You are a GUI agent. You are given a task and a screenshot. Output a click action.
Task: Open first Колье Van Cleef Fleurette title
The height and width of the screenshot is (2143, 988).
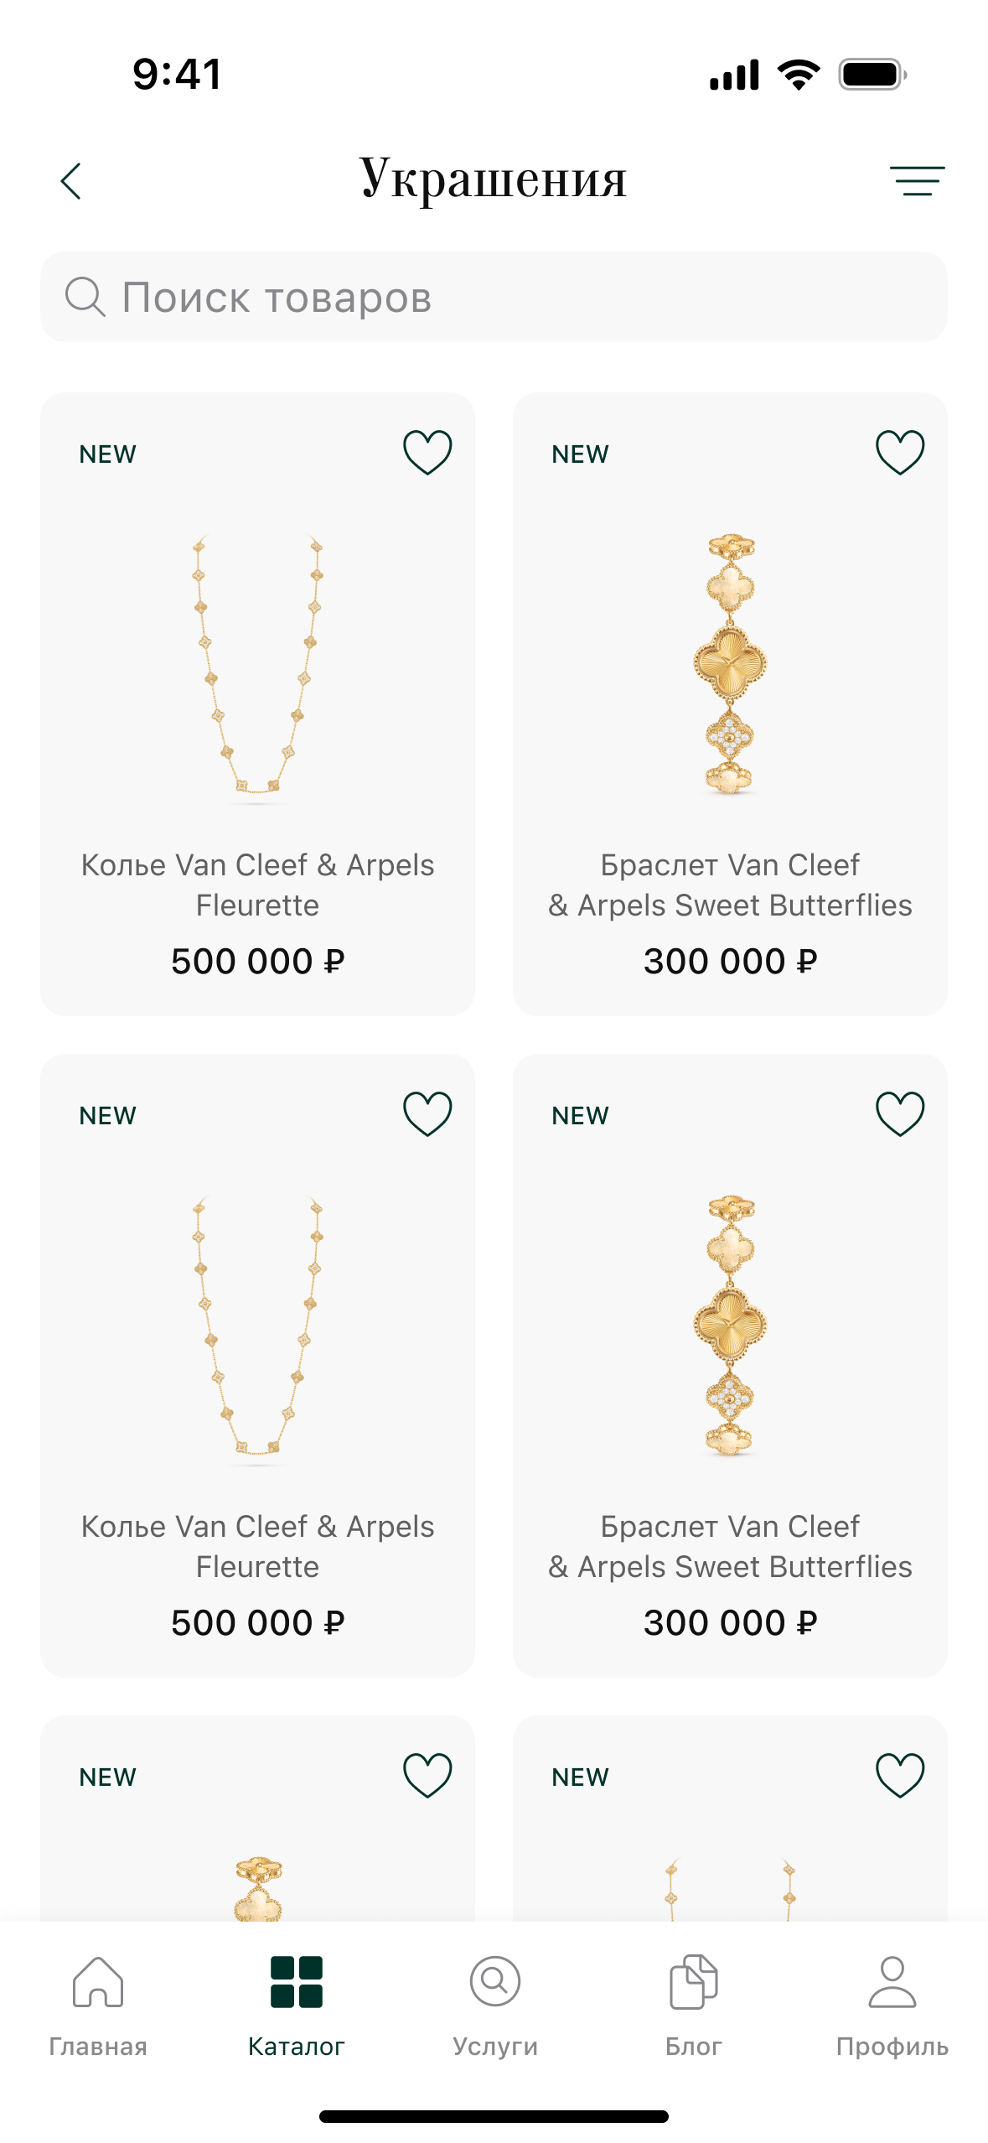(x=257, y=885)
